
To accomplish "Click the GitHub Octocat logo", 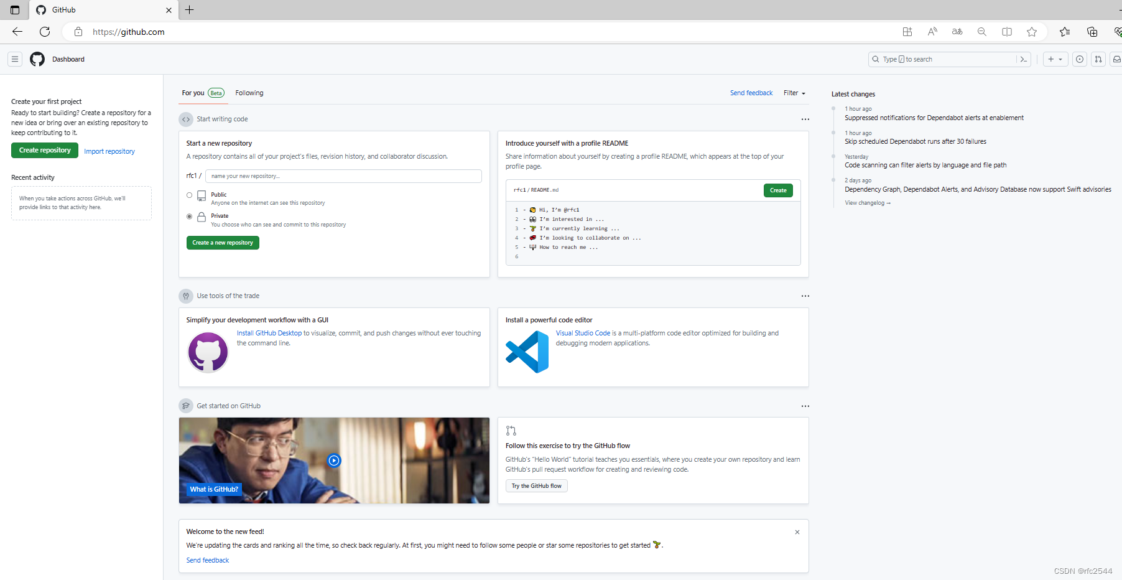I will pos(37,59).
